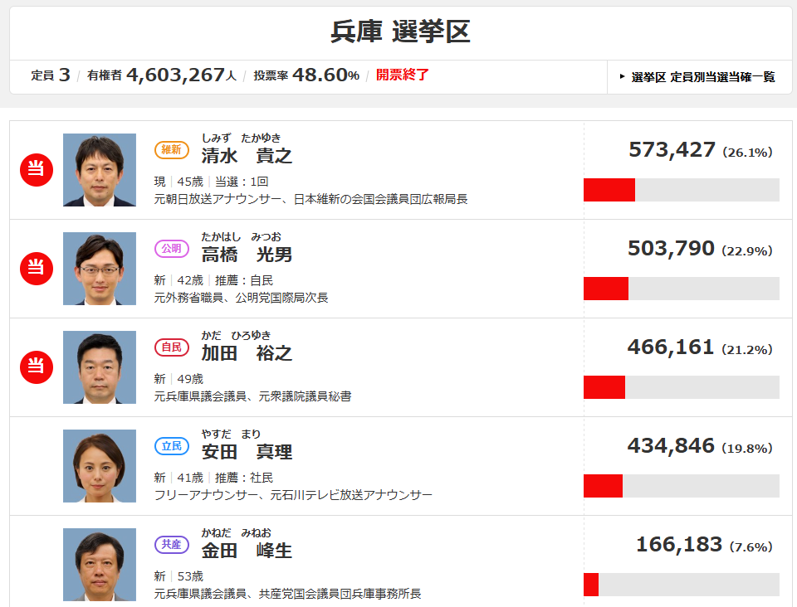
Task: Click the 当 winner badge beside 高橋 光男
Action: 36,269
